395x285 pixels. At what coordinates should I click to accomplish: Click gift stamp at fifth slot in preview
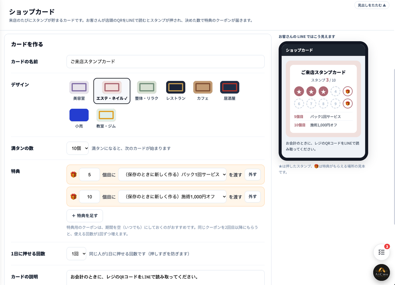[348, 92]
